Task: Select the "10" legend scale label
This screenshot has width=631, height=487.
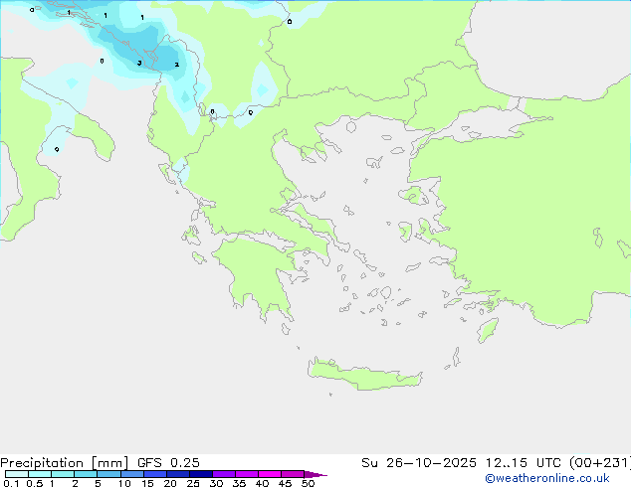Action: point(124,483)
